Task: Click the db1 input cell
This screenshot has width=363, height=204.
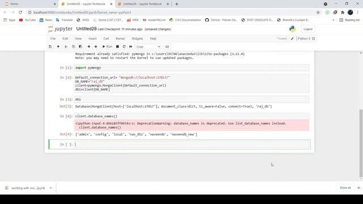Action: 192,100
